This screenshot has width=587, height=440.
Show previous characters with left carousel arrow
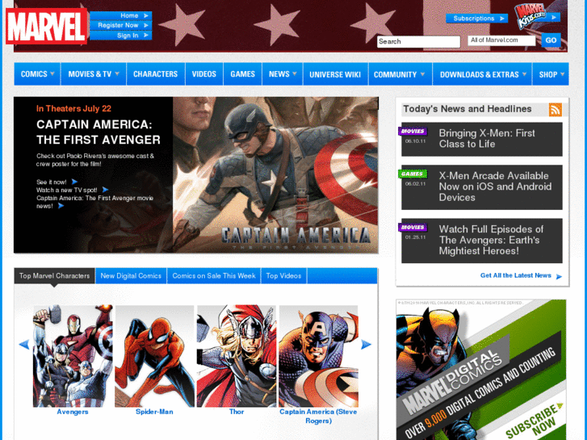pyautogui.click(x=24, y=345)
